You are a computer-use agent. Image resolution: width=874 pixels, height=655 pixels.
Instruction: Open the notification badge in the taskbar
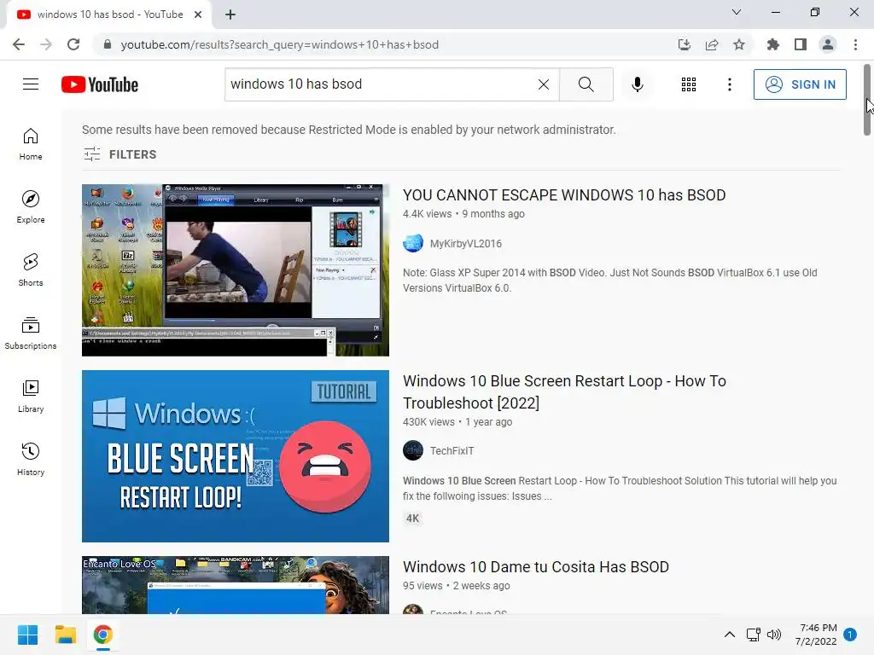point(850,635)
